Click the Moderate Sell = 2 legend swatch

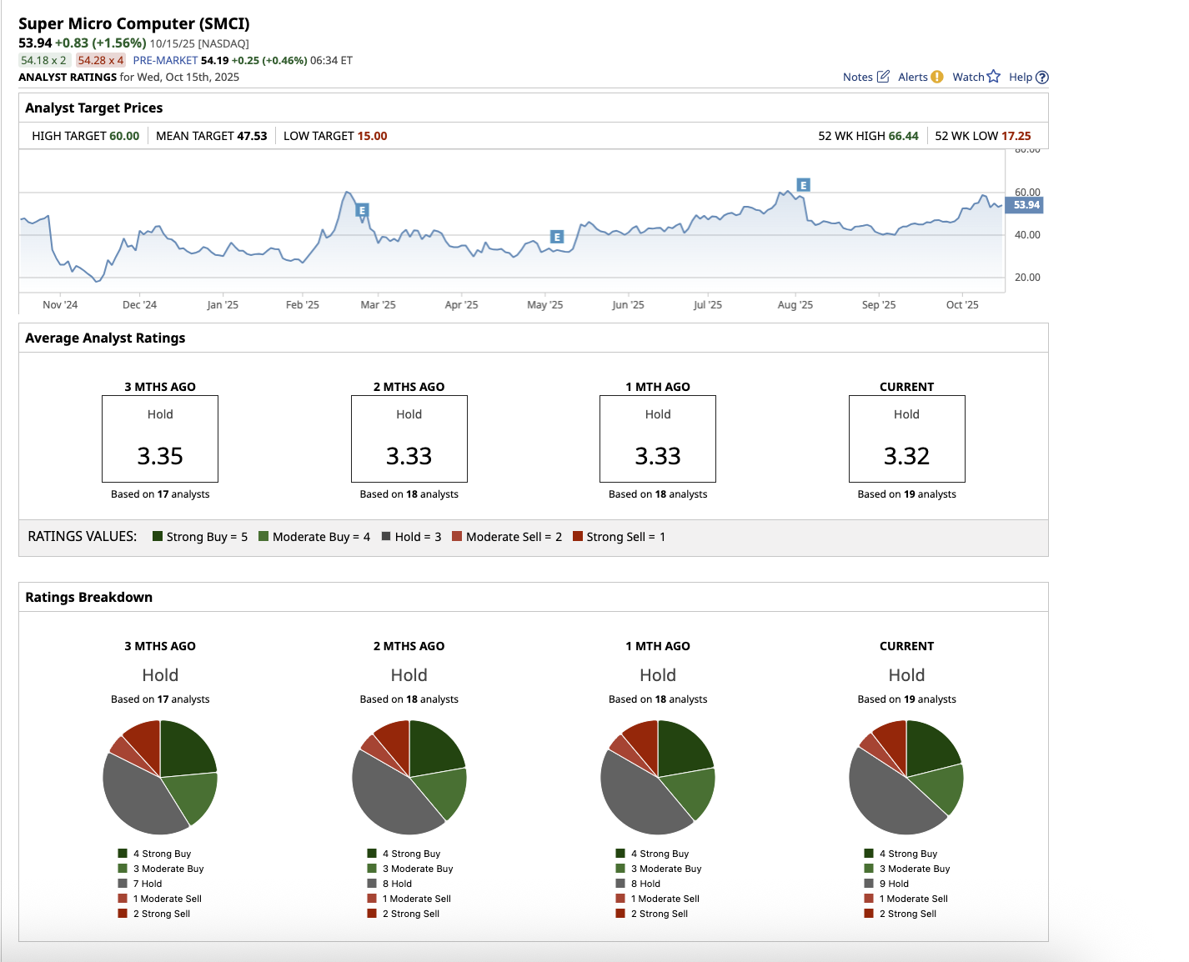(457, 536)
